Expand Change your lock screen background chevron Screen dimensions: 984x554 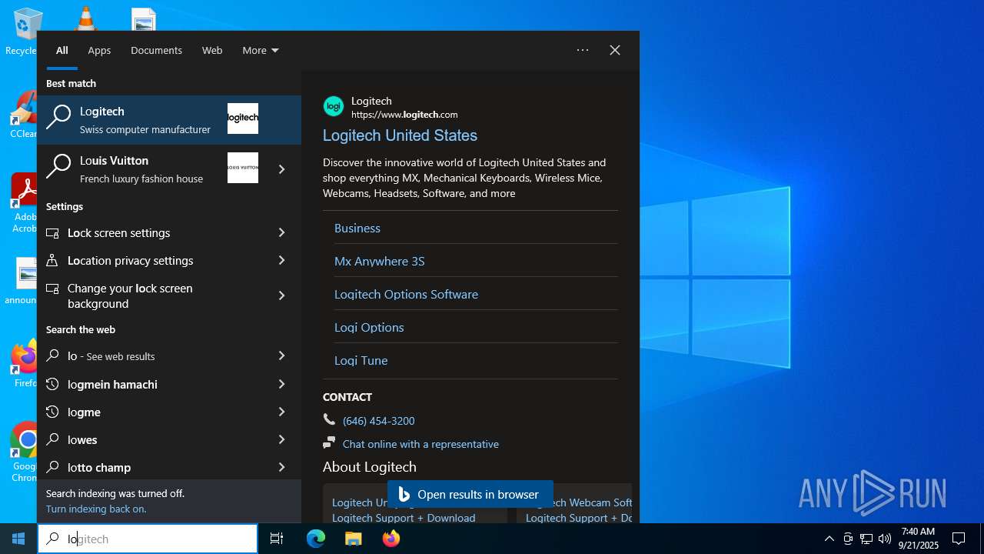[281, 295]
